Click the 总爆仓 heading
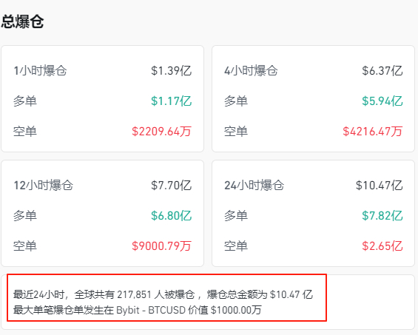This screenshot has width=418, height=335. [22, 21]
